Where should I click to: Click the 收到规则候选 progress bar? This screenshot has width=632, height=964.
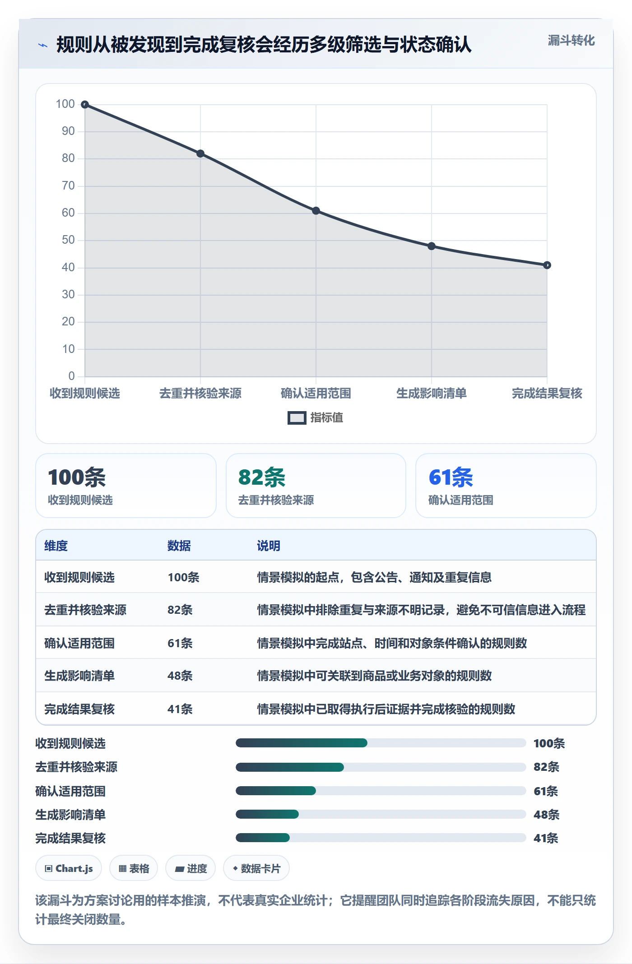click(x=381, y=743)
